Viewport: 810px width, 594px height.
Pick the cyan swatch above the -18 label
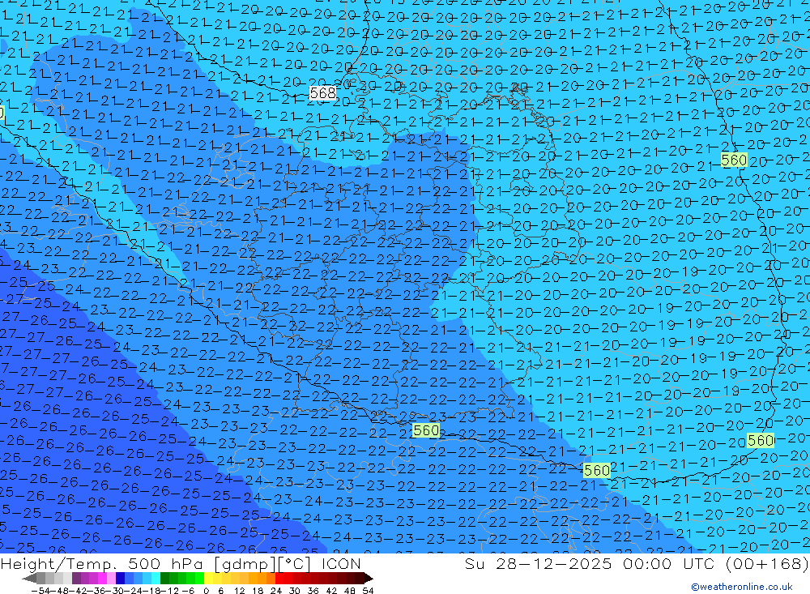pos(156,578)
